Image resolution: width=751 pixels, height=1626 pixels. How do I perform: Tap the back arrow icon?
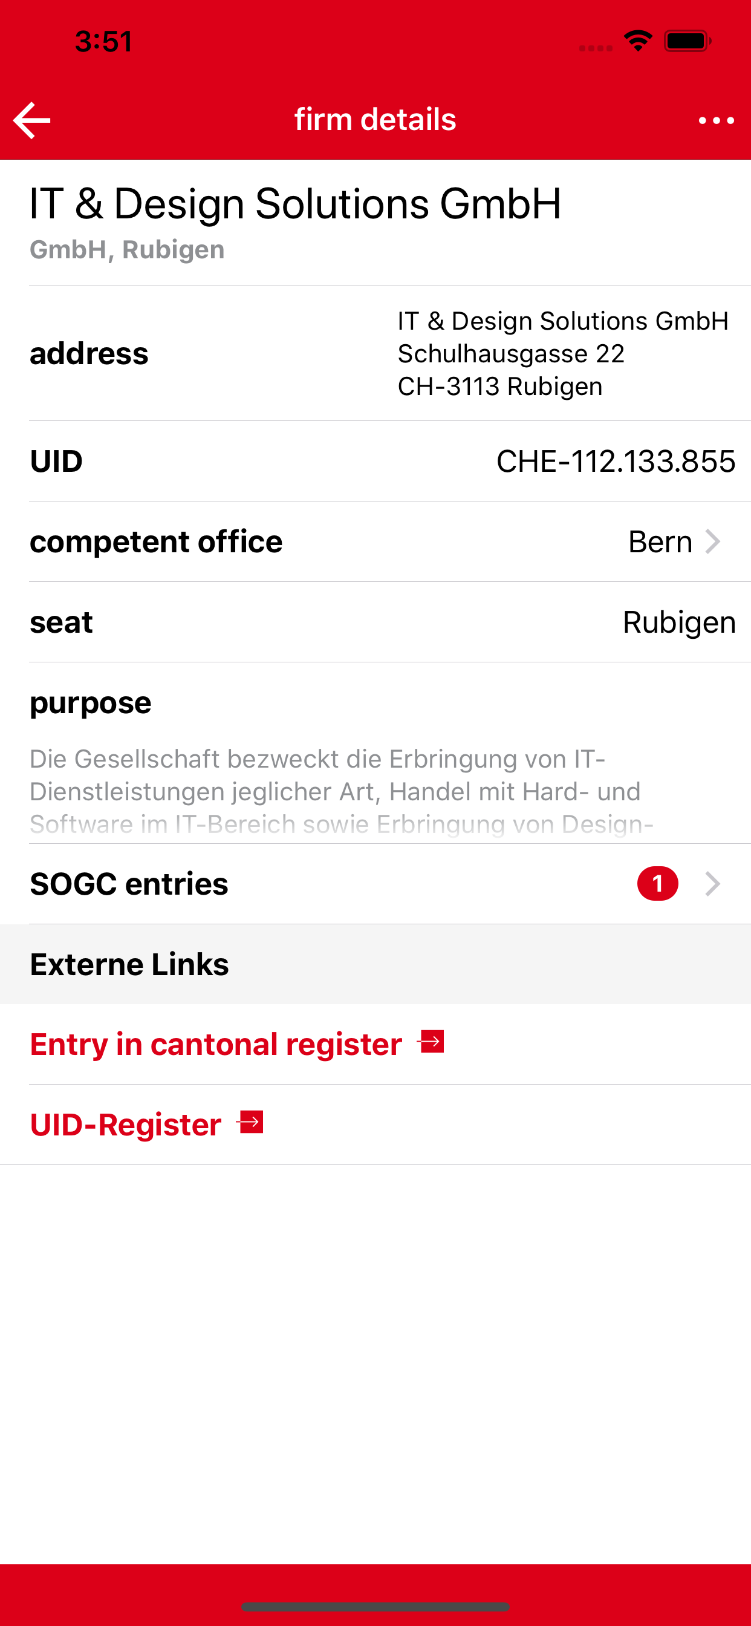coord(31,120)
